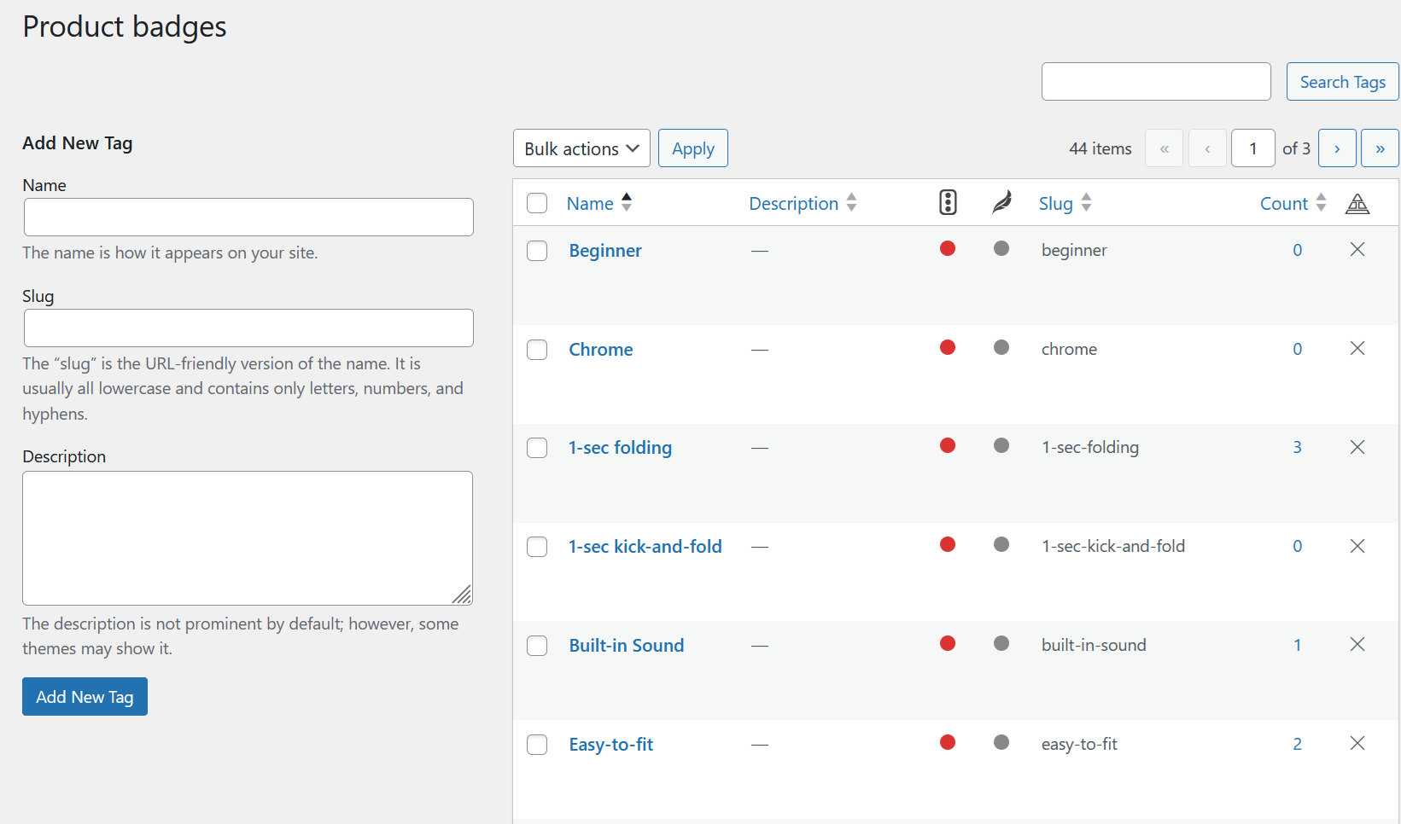Image resolution: width=1401 pixels, height=824 pixels.
Task: Select the 1-sec folding checkbox
Action: 537,448
